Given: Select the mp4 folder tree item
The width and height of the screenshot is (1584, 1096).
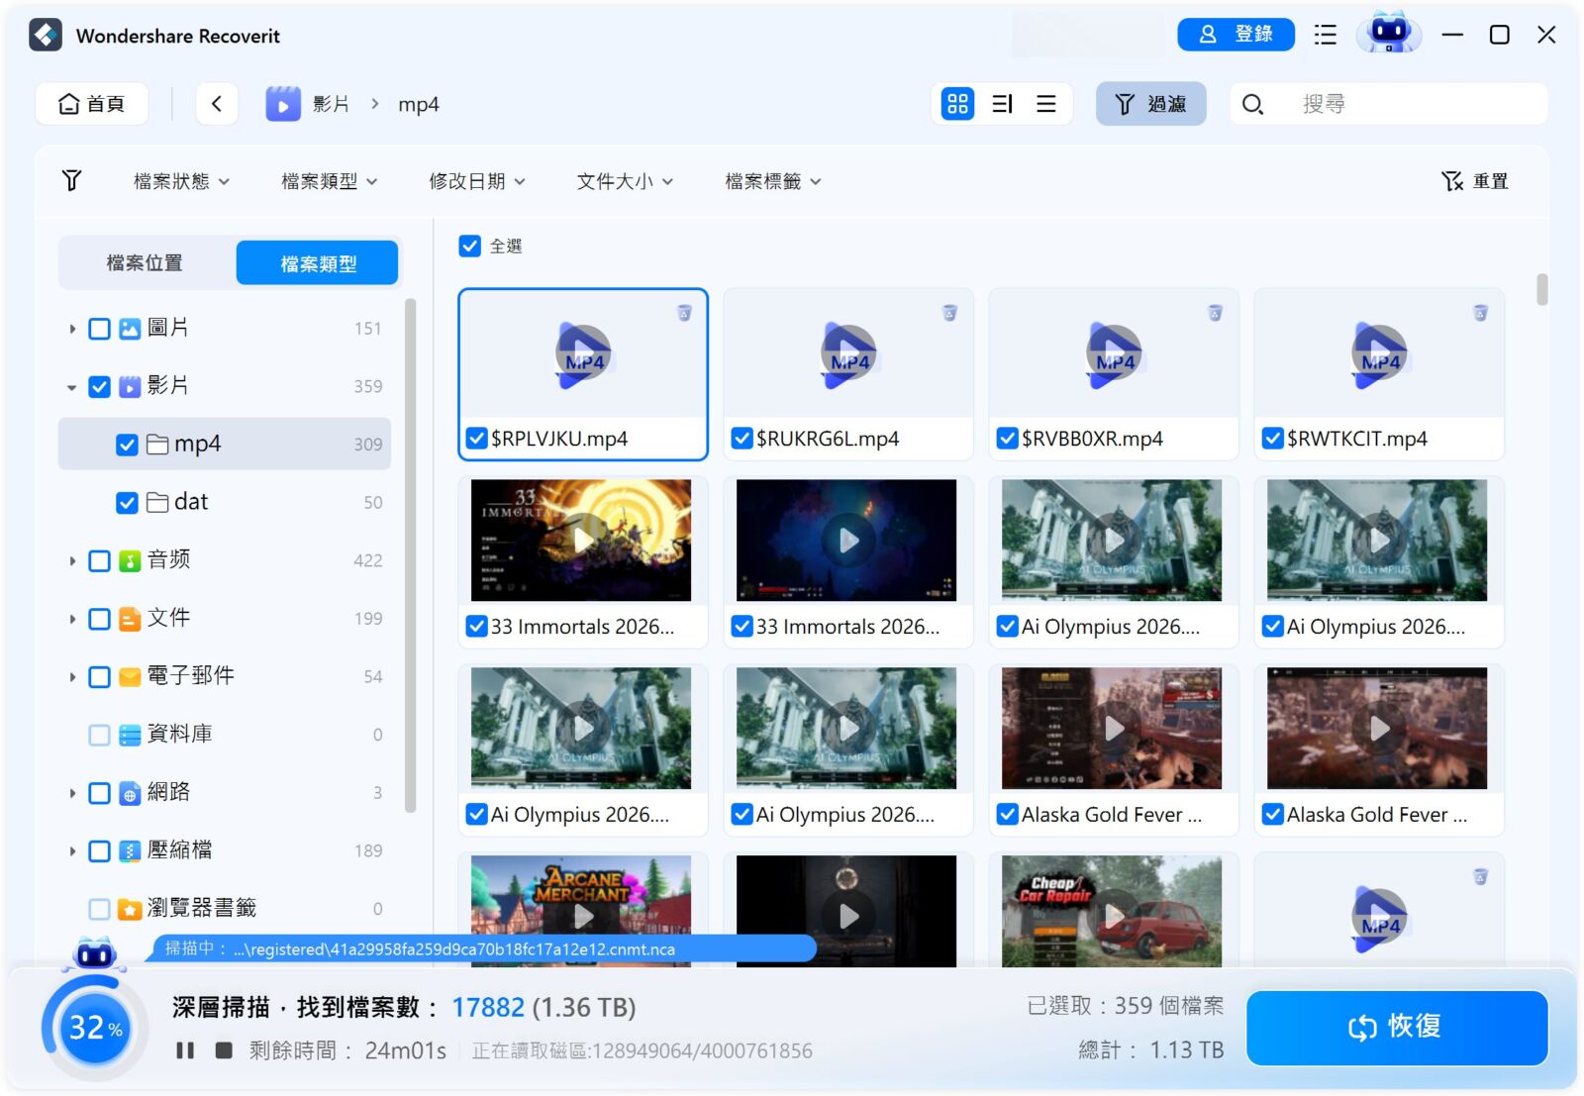Looking at the screenshot, I should [x=225, y=444].
